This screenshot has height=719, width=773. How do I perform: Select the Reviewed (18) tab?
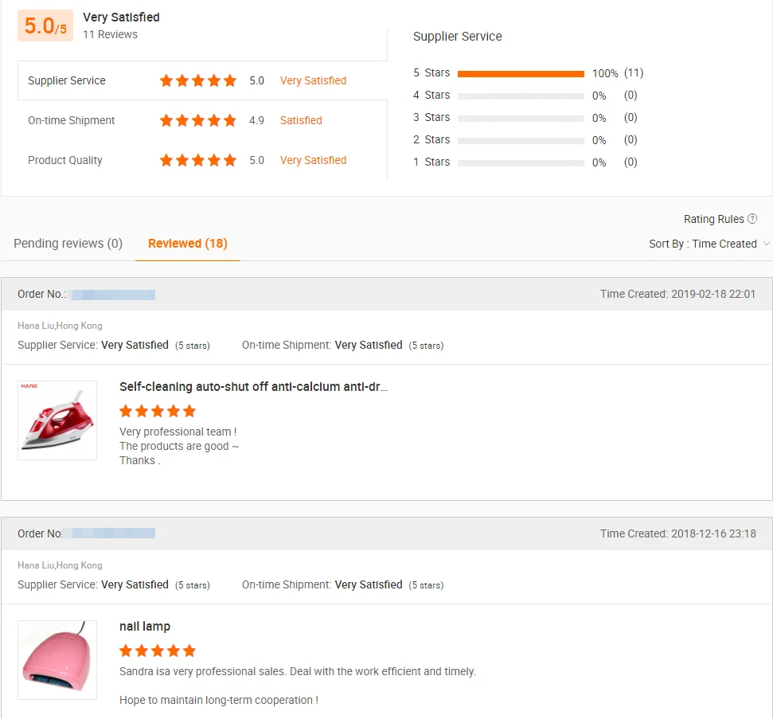coord(188,243)
